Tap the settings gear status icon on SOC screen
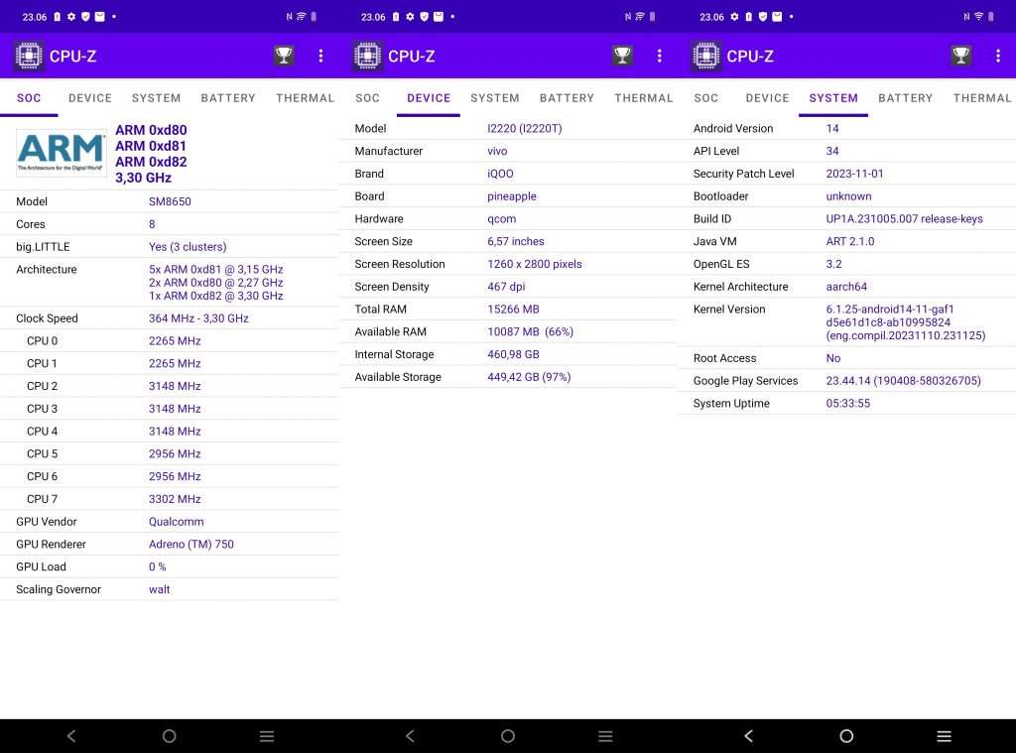Screen dimensions: 1016x753 pos(71,17)
